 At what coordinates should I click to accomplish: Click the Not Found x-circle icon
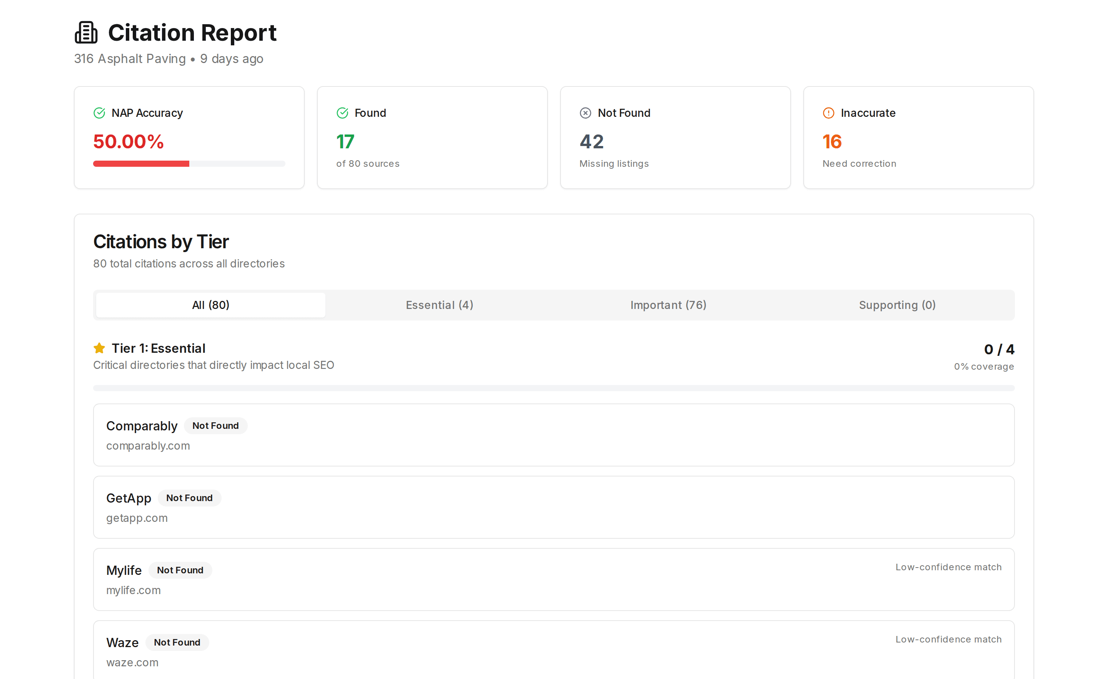click(586, 113)
